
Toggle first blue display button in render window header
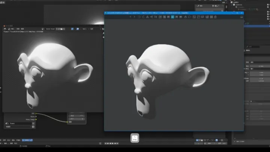coord(72,29)
